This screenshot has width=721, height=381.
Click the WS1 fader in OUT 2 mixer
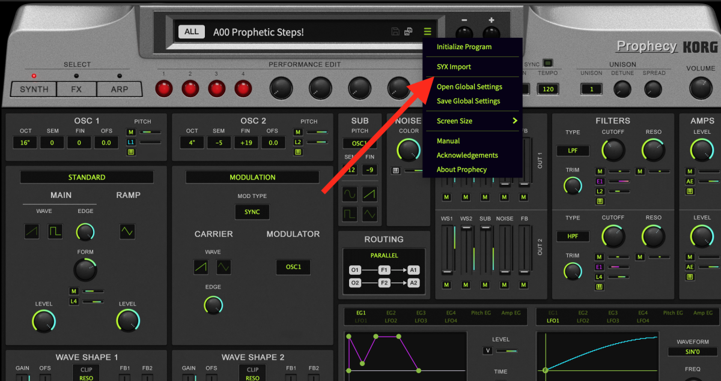click(446, 251)
